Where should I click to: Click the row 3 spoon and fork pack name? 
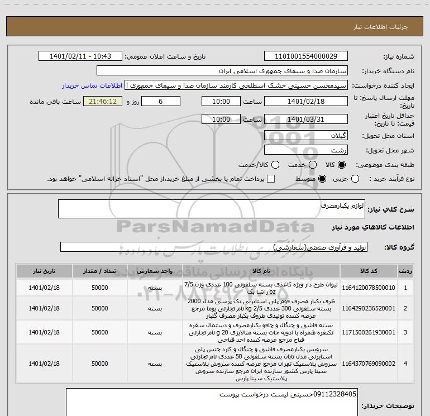[x=261, y=332]
